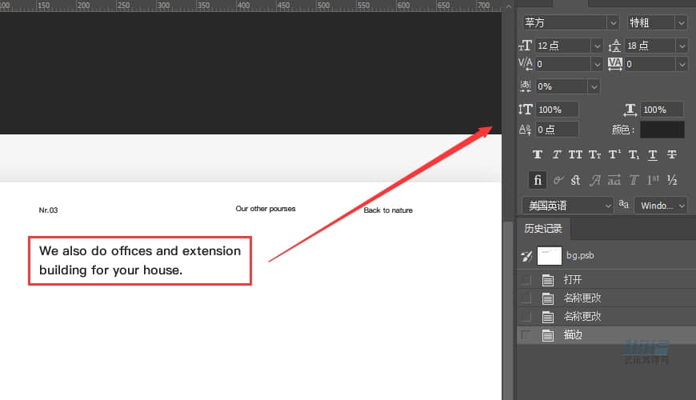This screenshot has width=696, height=400.
Task: Click the Back to nature link
Action: pos(388,210)
